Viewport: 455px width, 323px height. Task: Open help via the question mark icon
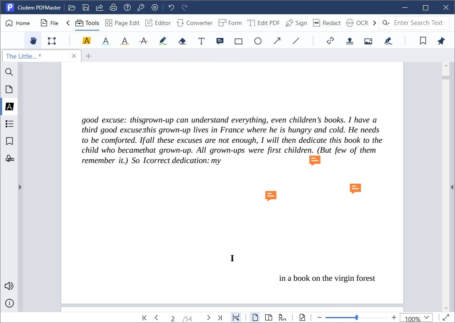[127, 7]
